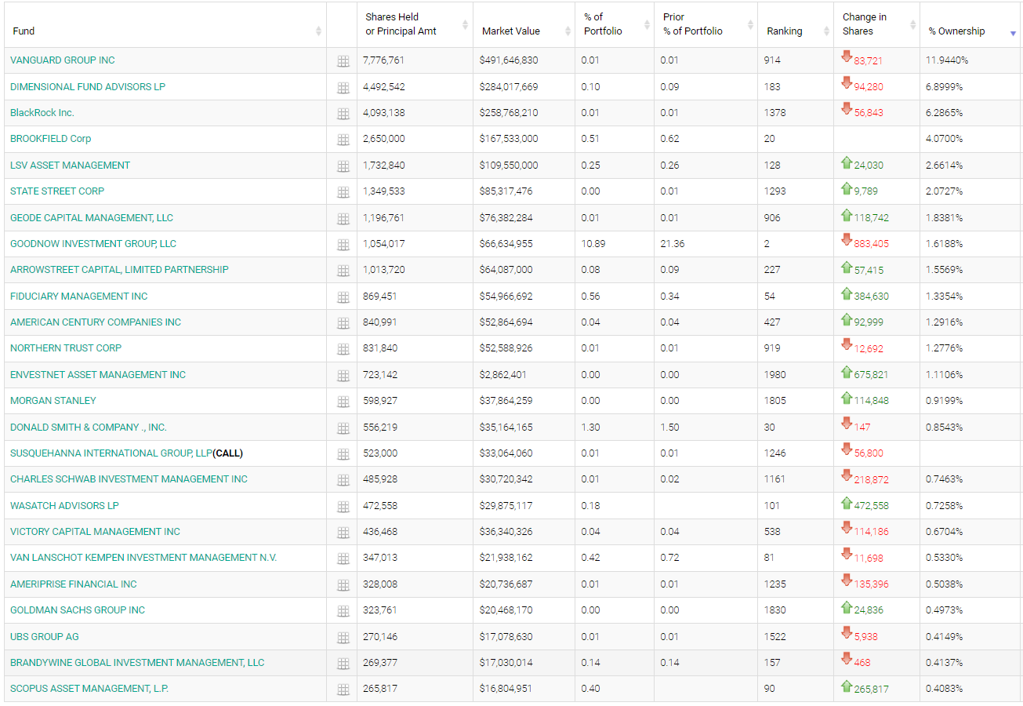Click grid icon in BlackRock Inc. row
The image size is (1023, 706).
click(x=343, y=114)
